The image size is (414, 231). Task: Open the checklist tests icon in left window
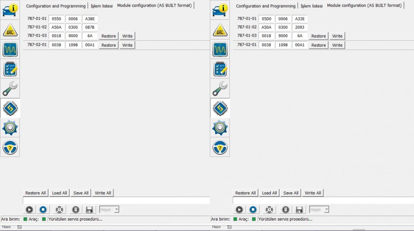[x=10, y=69]
